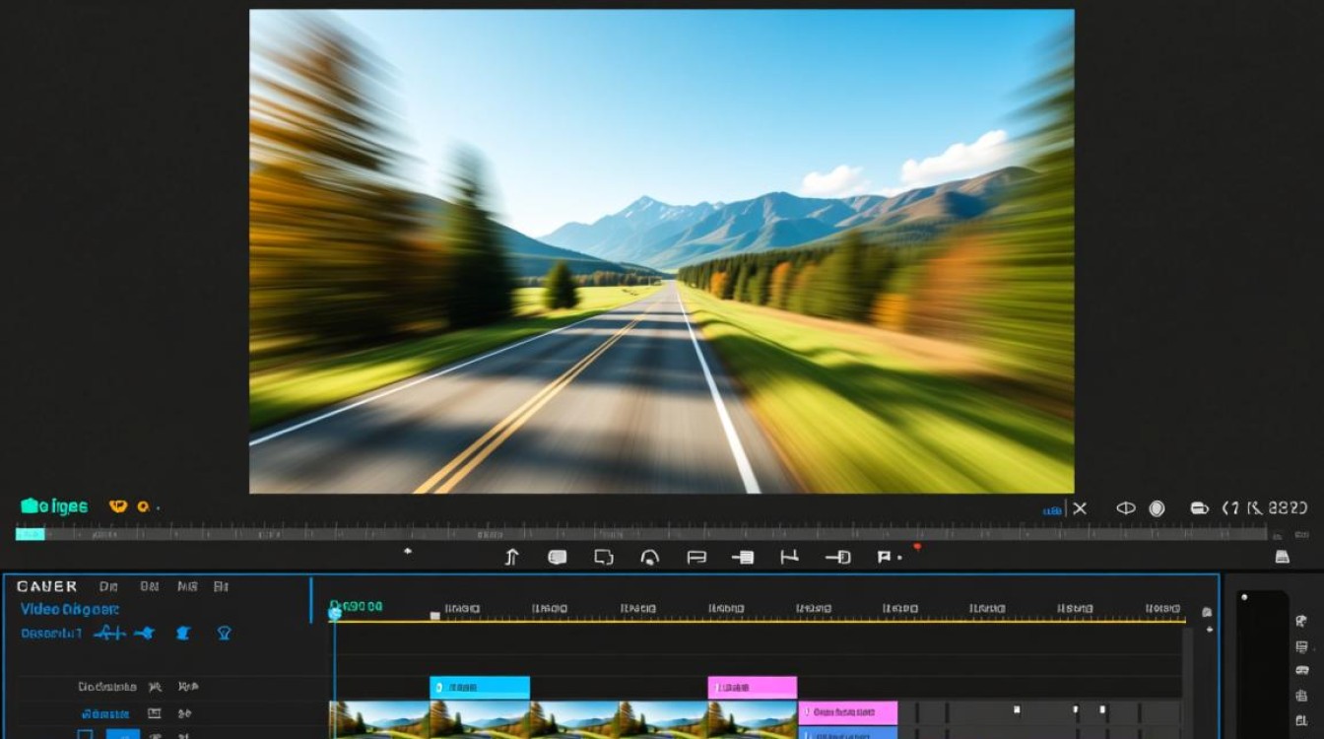Click the X icon above the preview ruler
The width and height of the screenshot is (1324, 739).
1080,508
